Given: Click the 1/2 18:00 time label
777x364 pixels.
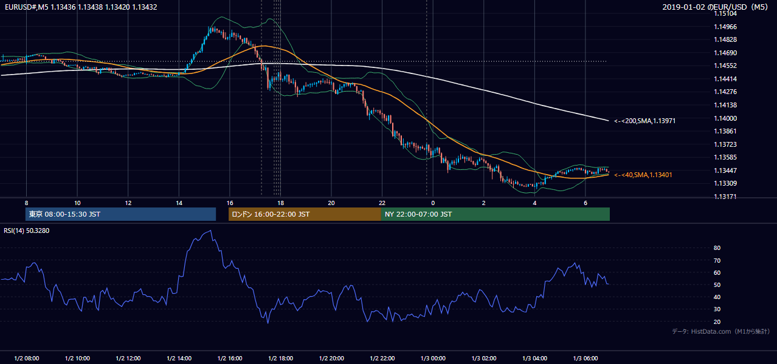Looking at the screenshot, I should [280, 358].
